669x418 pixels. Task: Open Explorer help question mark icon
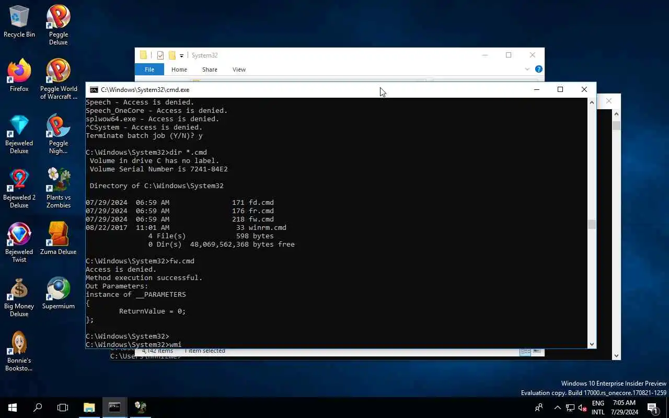coord(538,69)
